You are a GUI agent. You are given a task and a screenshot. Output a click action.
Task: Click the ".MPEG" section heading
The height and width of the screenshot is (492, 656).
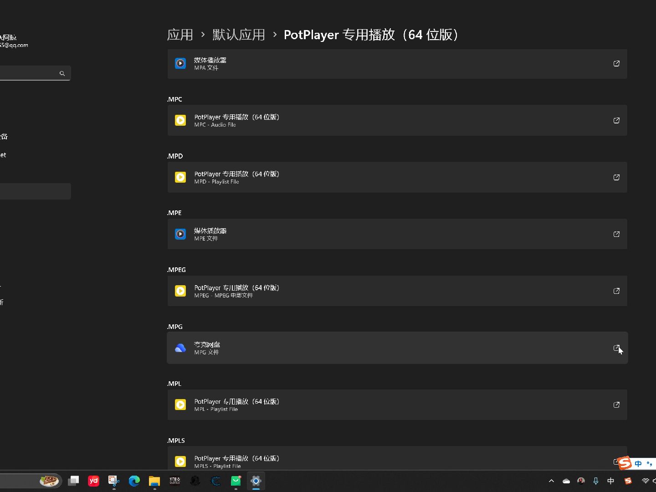pyautogui.click(x=176, y=270)
